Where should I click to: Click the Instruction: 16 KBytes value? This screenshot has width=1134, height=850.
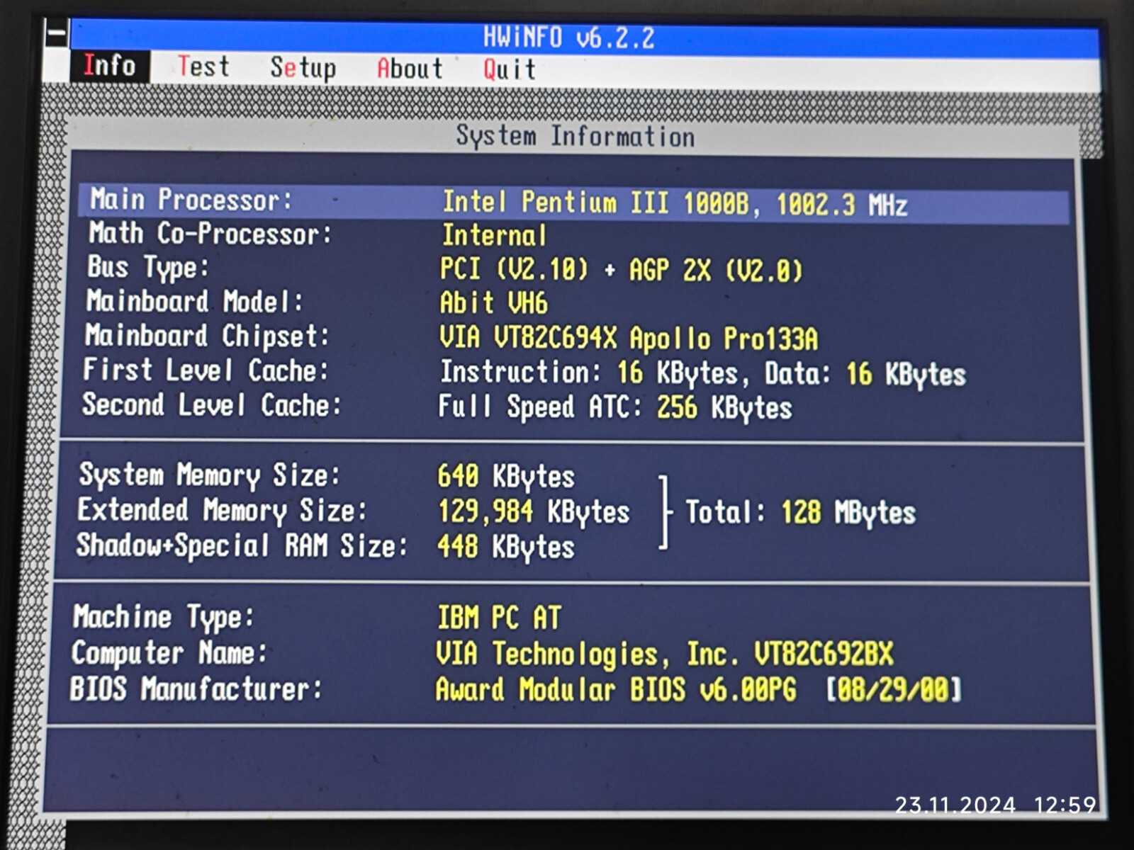pyautogui.click(x=702, y=373)
